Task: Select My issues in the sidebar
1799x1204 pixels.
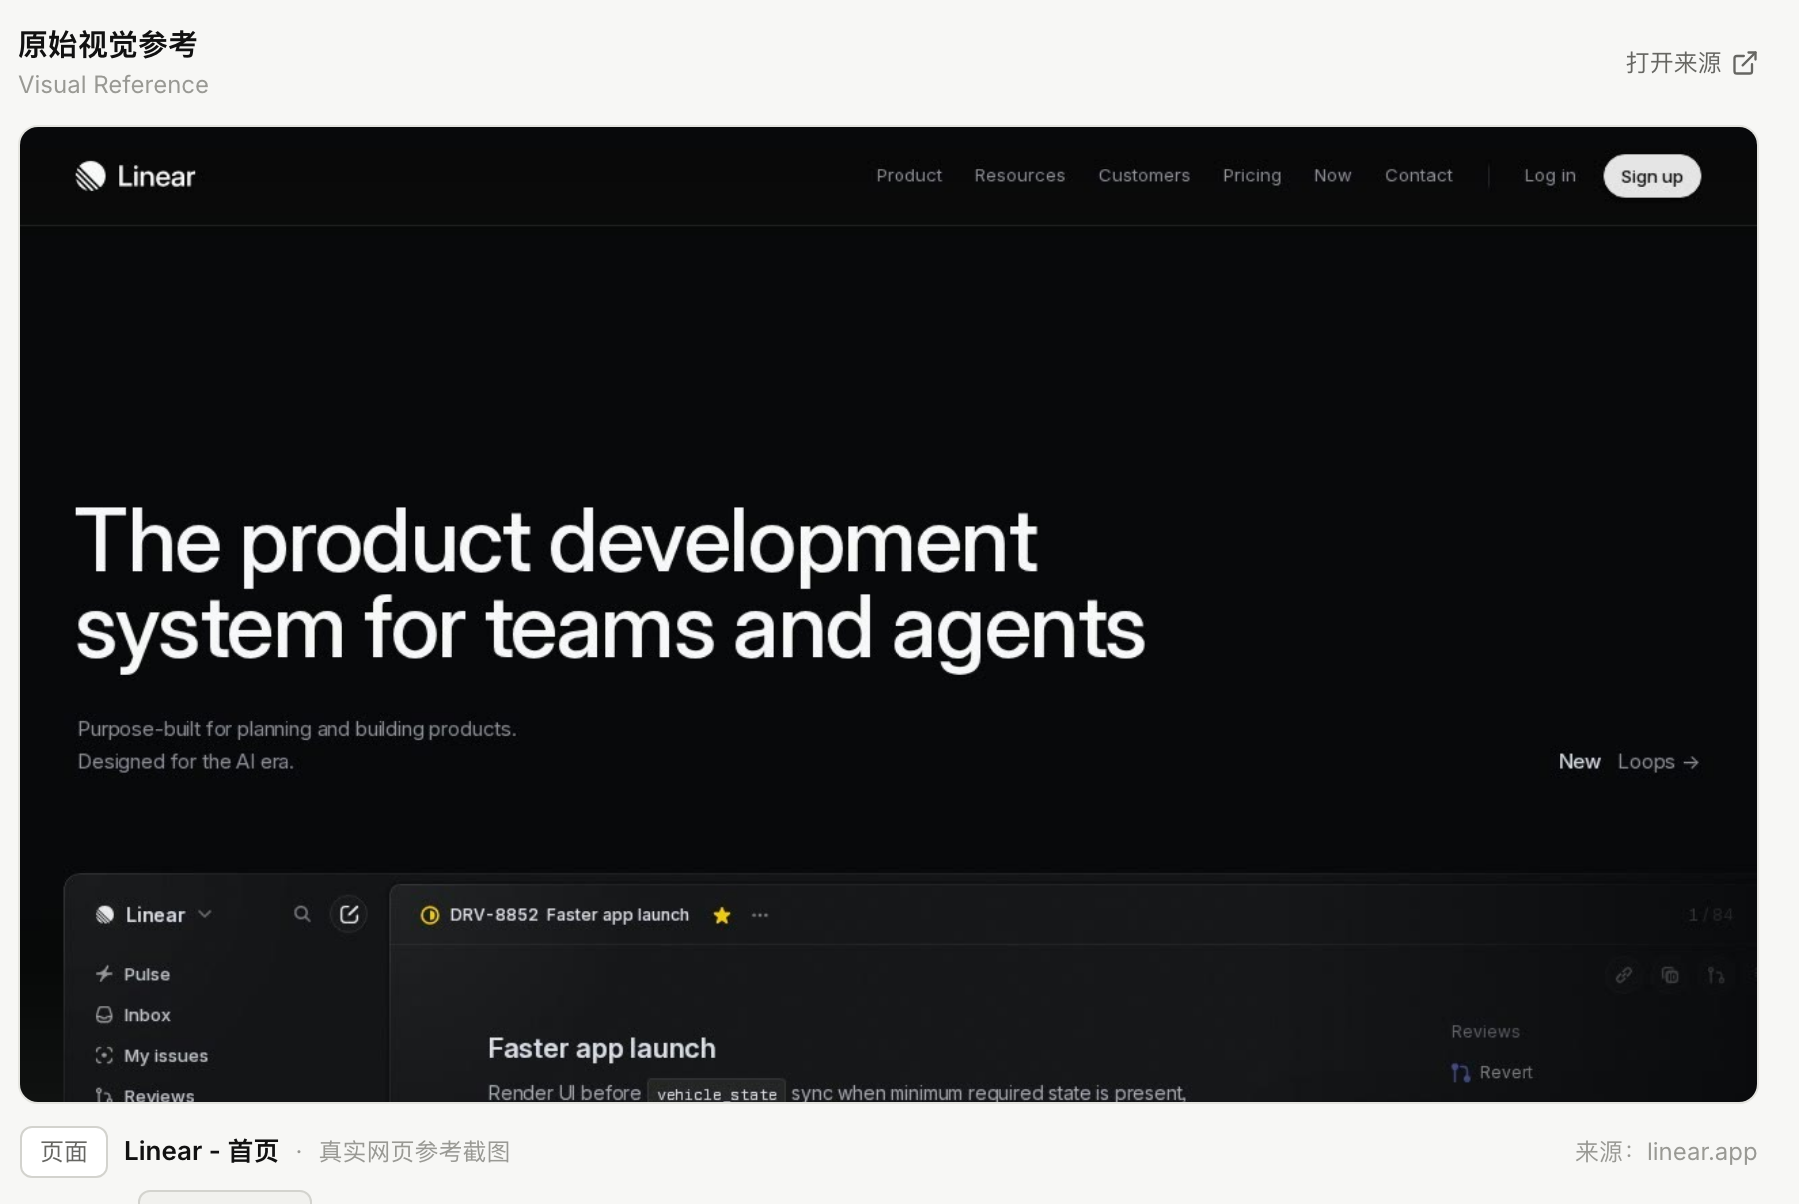Action: point(166,1056)
